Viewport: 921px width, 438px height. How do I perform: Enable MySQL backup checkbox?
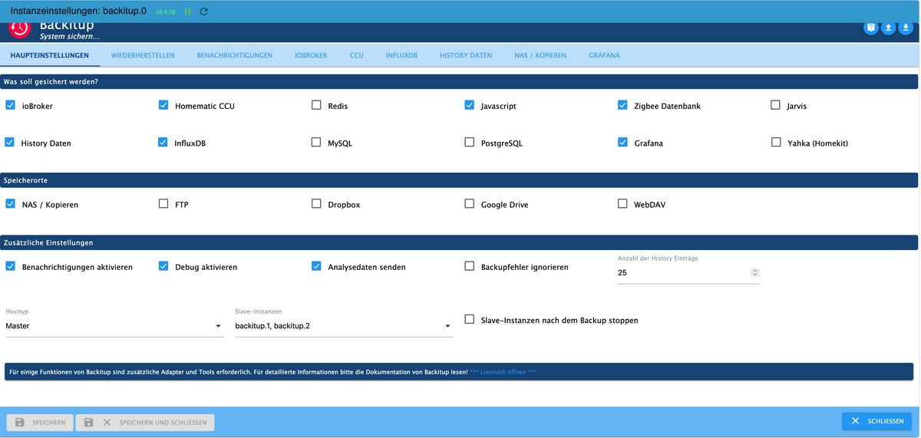pos(316,142)
